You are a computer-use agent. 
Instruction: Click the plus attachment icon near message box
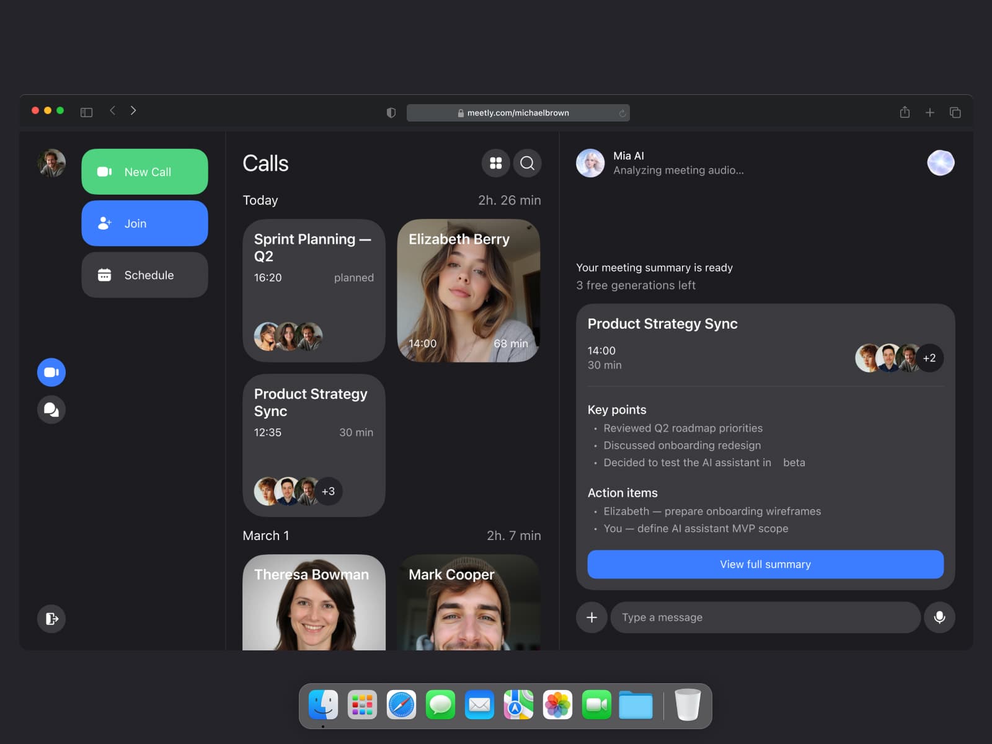591,617
